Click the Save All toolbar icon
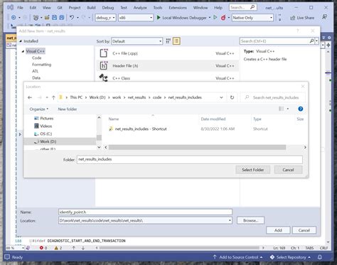 pyautogui.click(x=62, y=18)
